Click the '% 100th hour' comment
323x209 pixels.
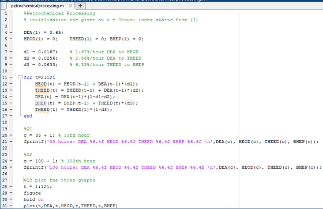pos(78,161)
